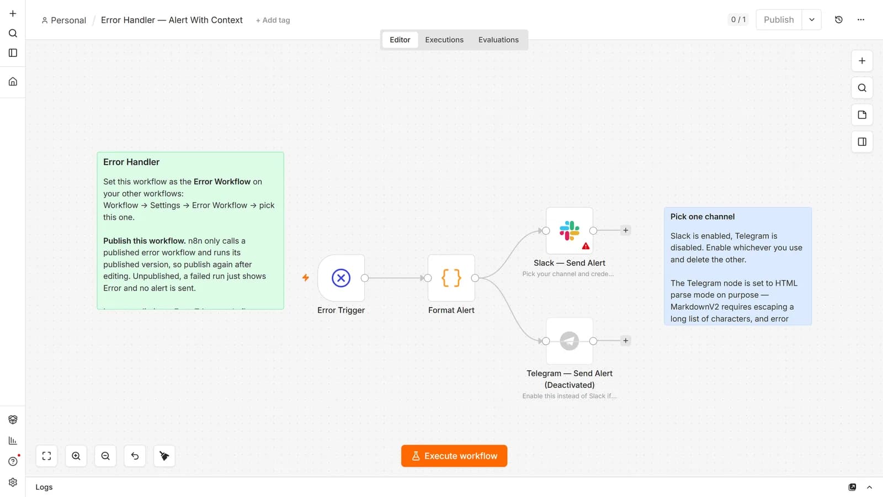Click the 0 / 1 counter badge

[x=738, y=20]
